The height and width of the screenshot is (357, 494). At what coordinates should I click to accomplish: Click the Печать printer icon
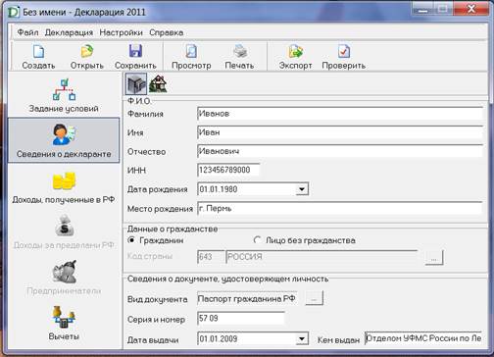point(239,52)
